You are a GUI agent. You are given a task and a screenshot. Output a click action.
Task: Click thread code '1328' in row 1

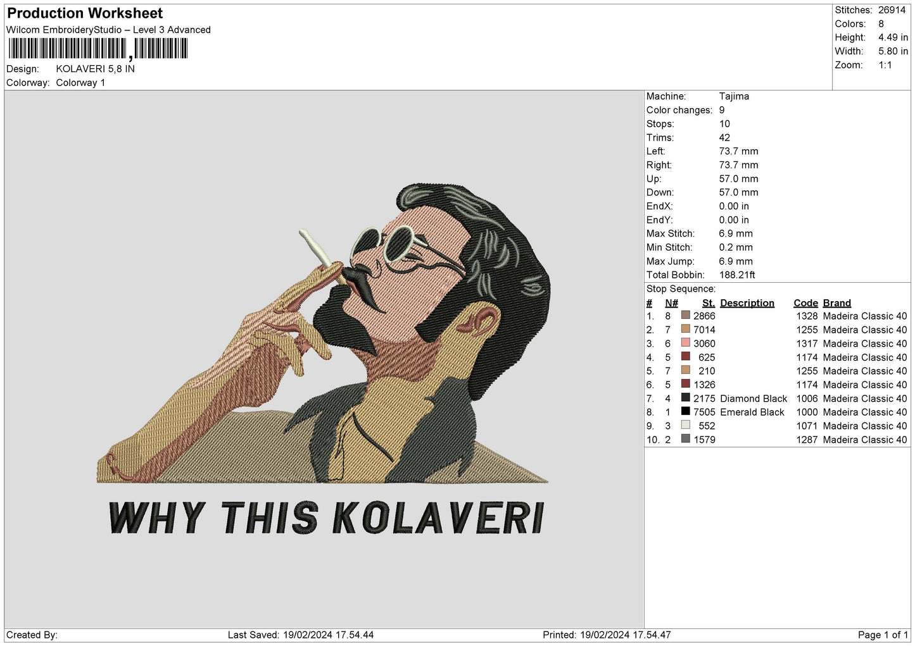point(807,316)
